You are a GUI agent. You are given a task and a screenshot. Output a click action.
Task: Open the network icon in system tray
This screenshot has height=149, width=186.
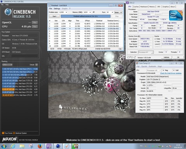[x=167, y=146]
